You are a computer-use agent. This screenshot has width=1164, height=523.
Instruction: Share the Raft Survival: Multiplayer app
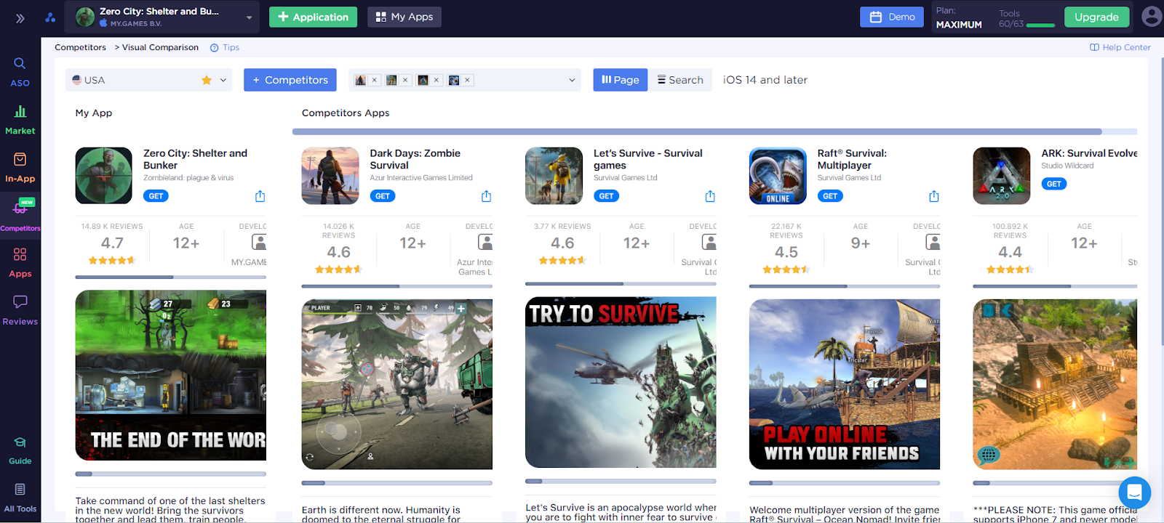[x=934, y=196]
